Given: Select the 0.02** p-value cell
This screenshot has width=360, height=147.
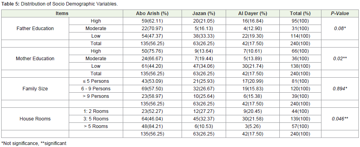Looking at the screenshot, I should point(340,58).
